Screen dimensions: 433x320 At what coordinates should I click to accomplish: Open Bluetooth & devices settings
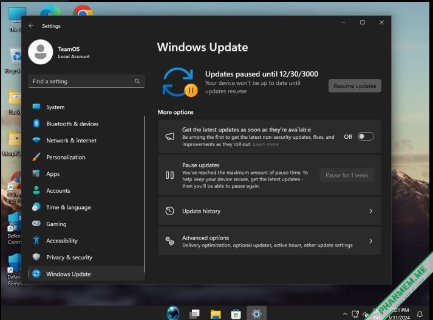point(86,124)
